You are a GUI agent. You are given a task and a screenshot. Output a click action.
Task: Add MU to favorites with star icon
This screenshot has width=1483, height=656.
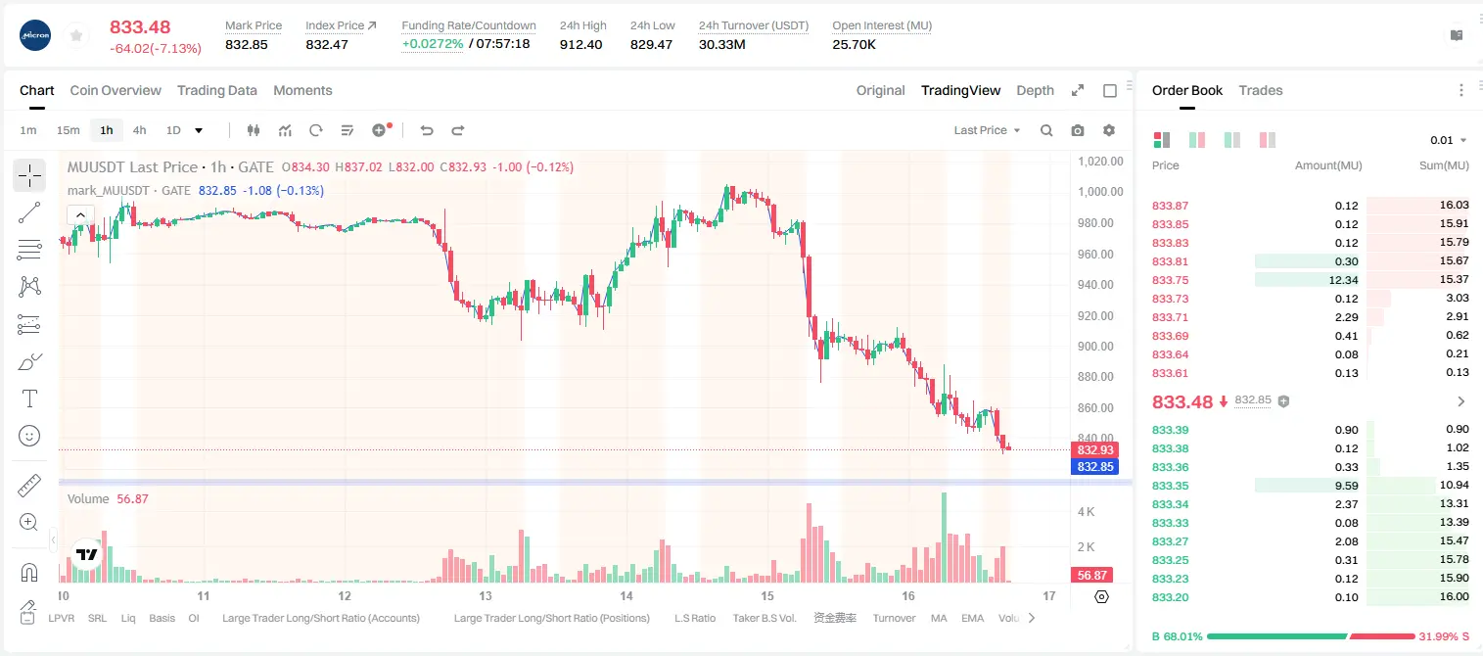coord(76,36)
